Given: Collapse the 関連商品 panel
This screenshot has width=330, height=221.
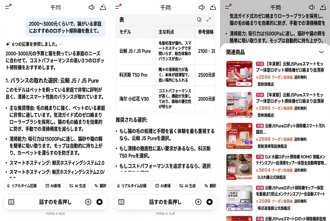Looking at the screenshot, I should (x=321, y=52).
